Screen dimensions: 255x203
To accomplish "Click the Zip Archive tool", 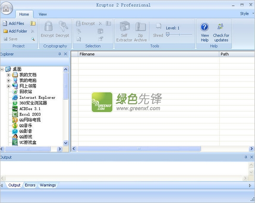I will (x=140, y=31).
